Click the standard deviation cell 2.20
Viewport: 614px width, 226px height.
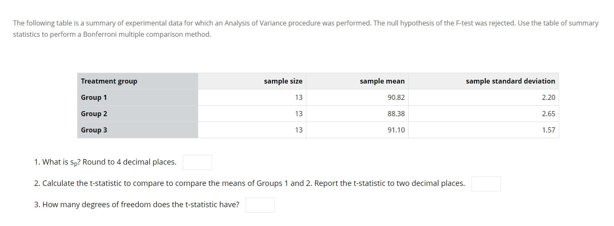tap(484, 97)
